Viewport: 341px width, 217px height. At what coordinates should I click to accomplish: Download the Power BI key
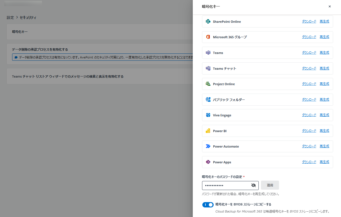click(x=309, y=131)
